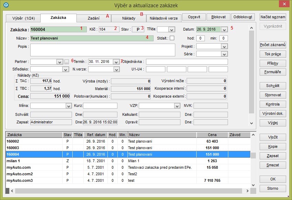The width and height of the screenshot is (292, 200).
Task: Click the Blokovat button
Action: point(218,17)
